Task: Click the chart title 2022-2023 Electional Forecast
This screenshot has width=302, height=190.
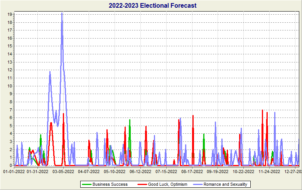Action: tap(152, 5)
